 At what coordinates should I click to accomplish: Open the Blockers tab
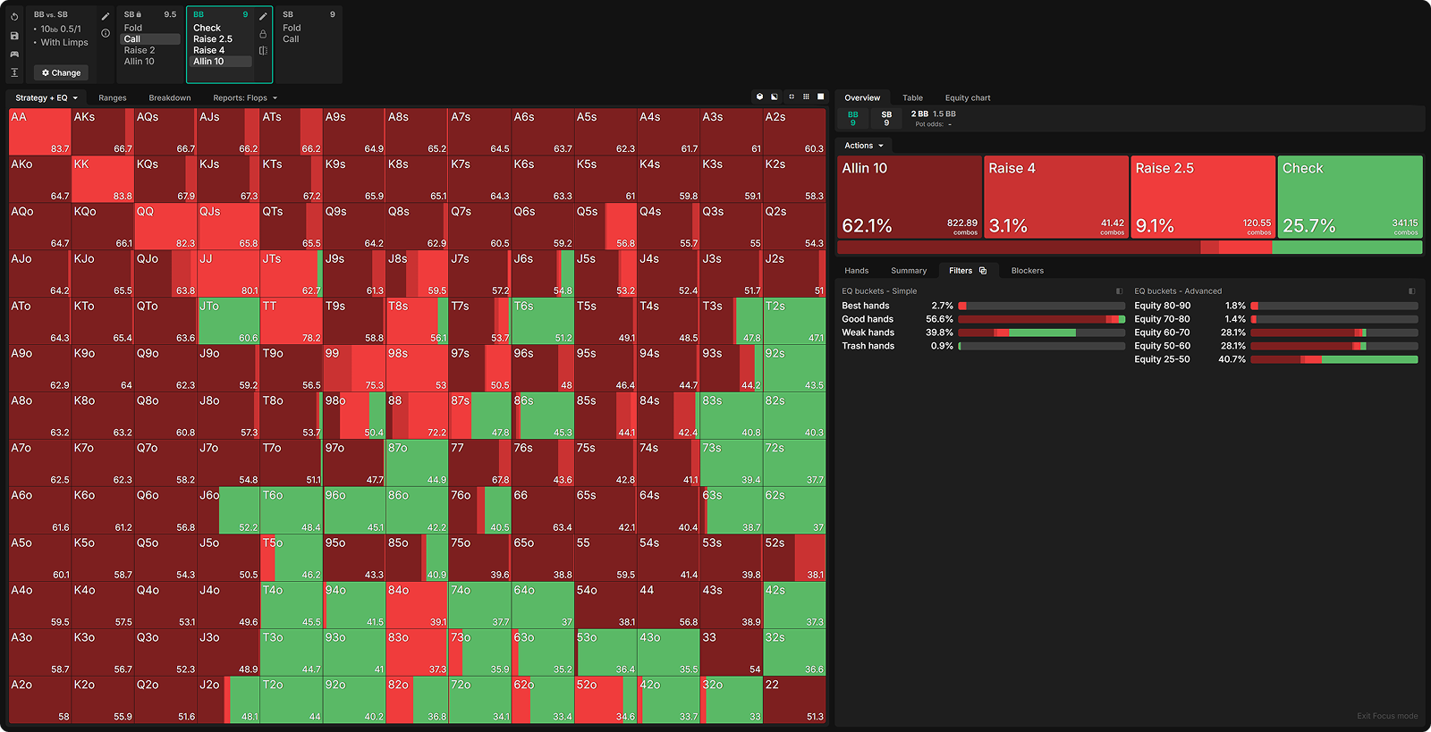pyautogui.click(x=1027, y=271)
